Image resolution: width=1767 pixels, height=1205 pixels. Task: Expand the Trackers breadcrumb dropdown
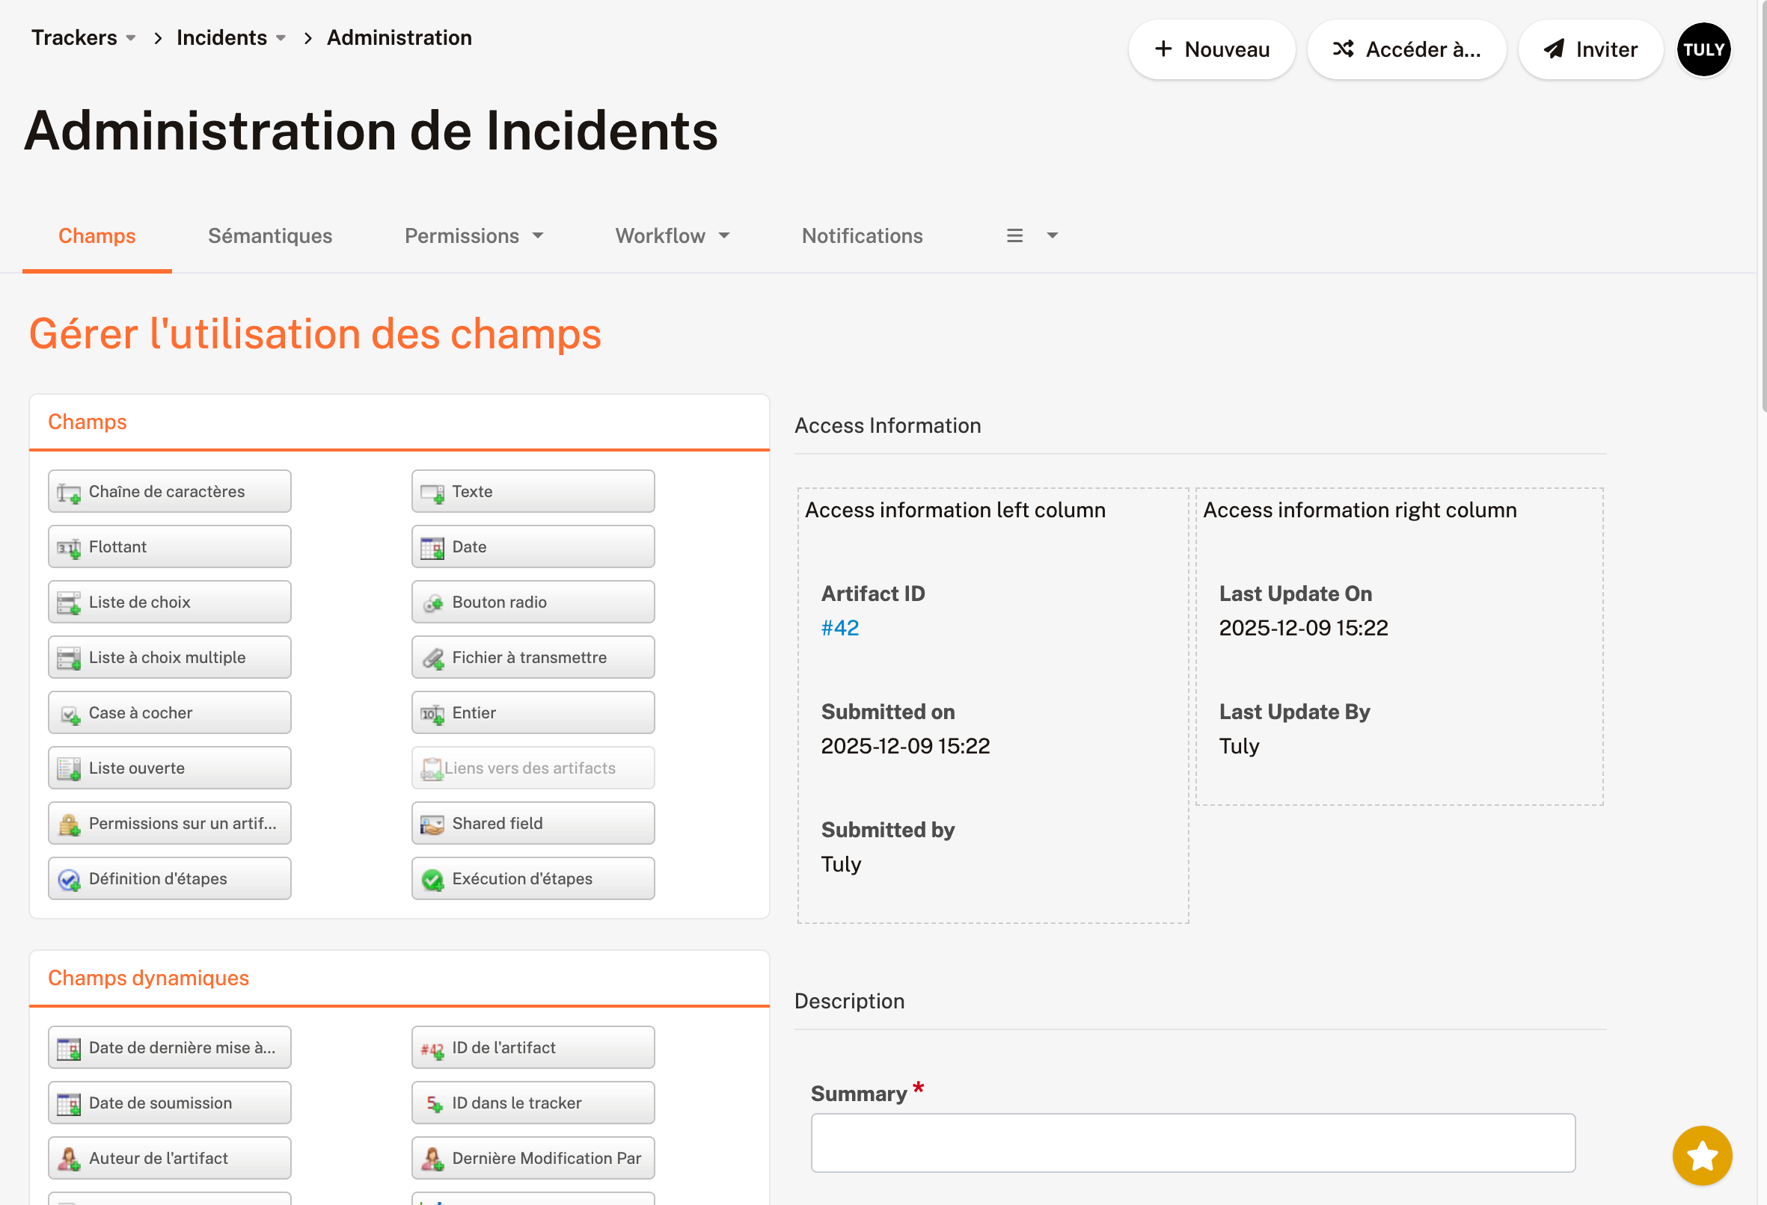(131, 38)
